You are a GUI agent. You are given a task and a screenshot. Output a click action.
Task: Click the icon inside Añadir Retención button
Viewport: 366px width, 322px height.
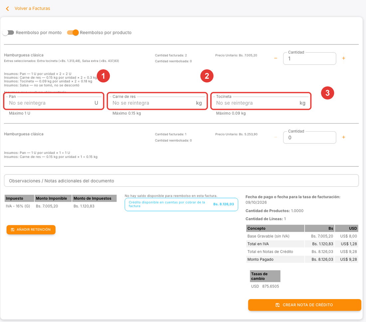click(x=13, y=230)
